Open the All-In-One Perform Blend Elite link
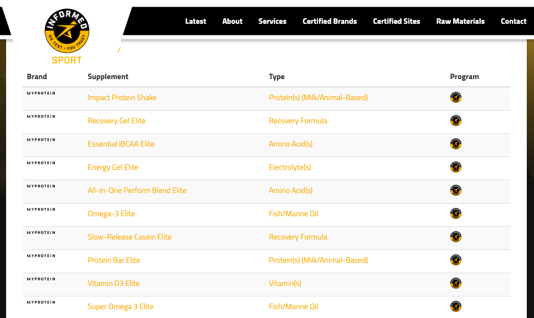The width and height of the screenshot is (534, 318). point(137,190)
